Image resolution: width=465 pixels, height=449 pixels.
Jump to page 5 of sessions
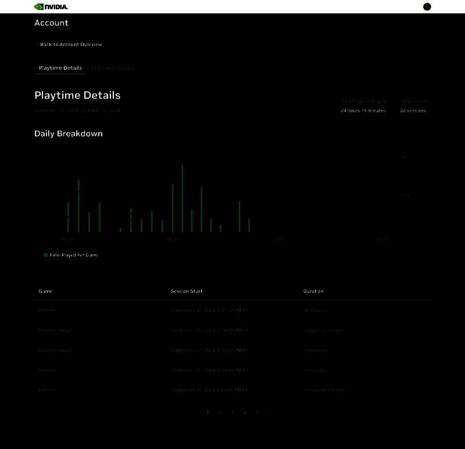click(256, 412)
